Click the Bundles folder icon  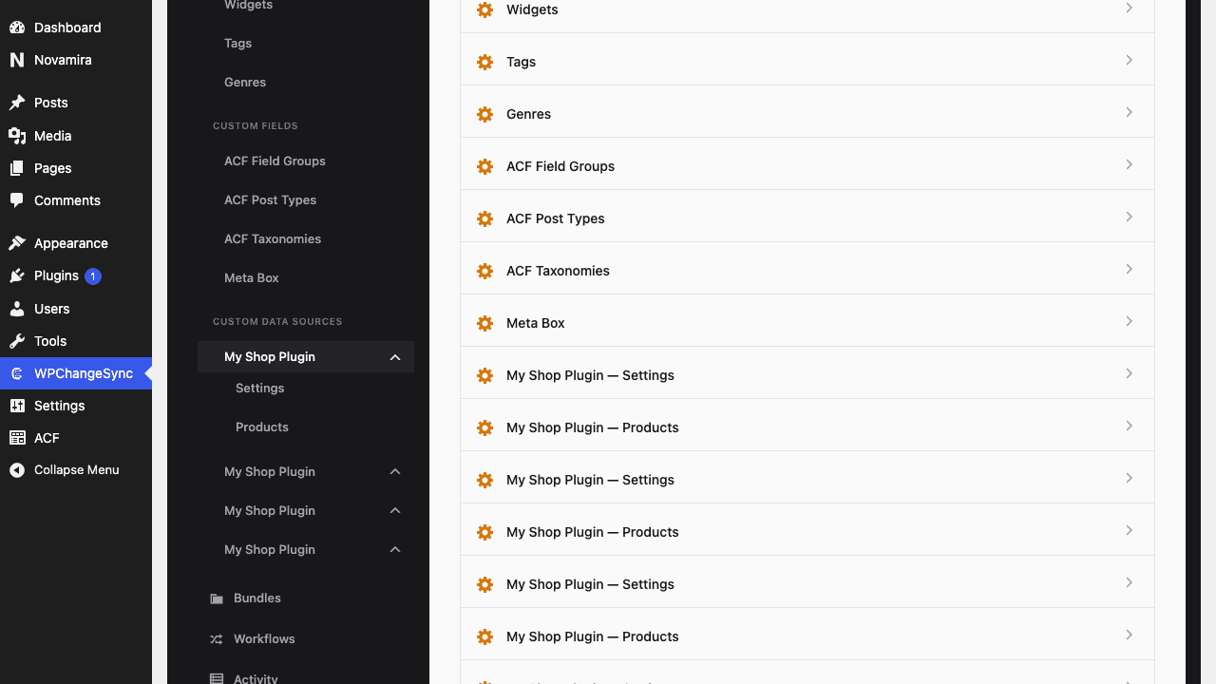[x=217, y=598]
